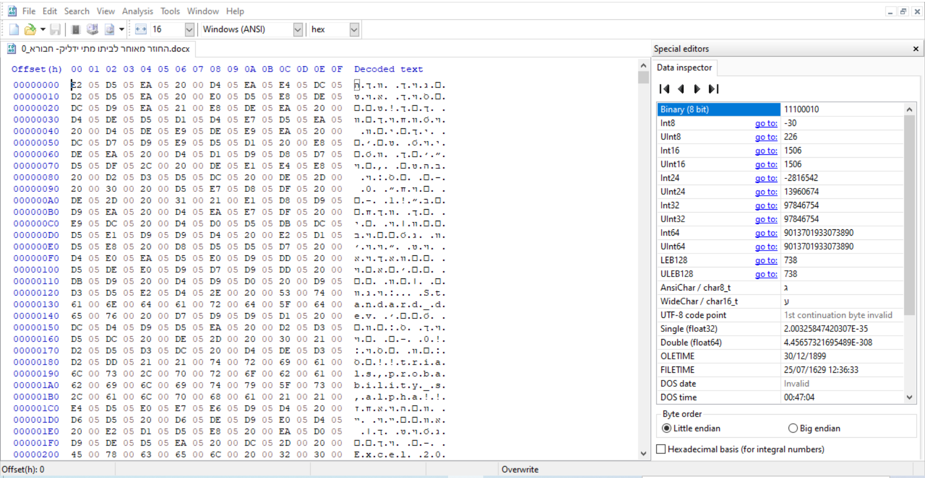Open the View menu
925x478 pixels.
106,11
